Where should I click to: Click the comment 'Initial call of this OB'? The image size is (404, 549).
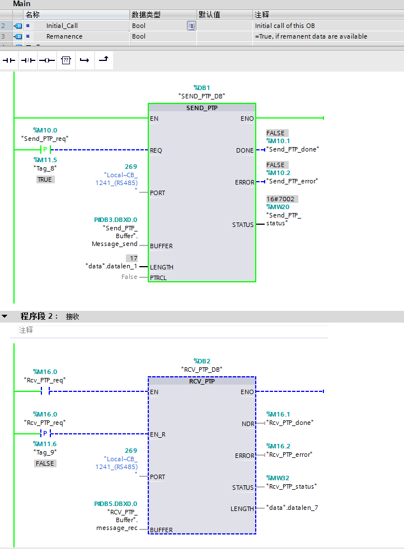point(284,26)
